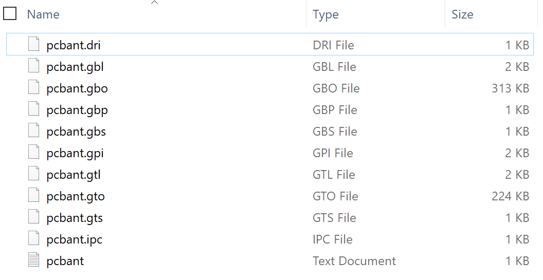
Task: Click the pcbant.ipc file icon
Action: coord(33,239)
